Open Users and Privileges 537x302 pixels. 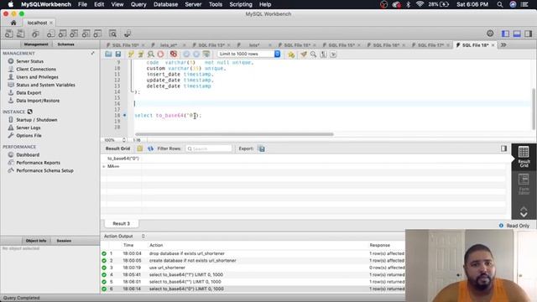coord(37,77)
